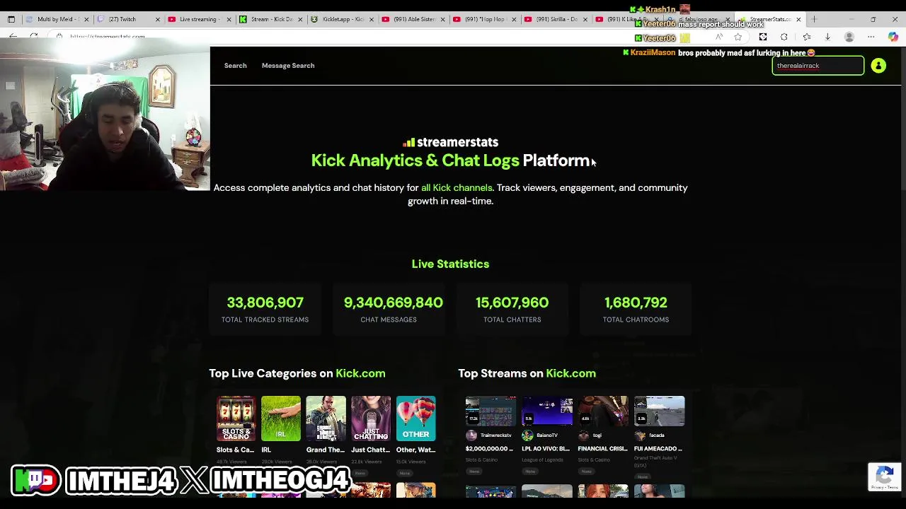
Task: Click the FINANCIAL CRISI... stream title
Action: click(602, 449)
